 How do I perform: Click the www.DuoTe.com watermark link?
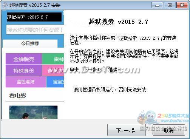[x=175, y=121]
